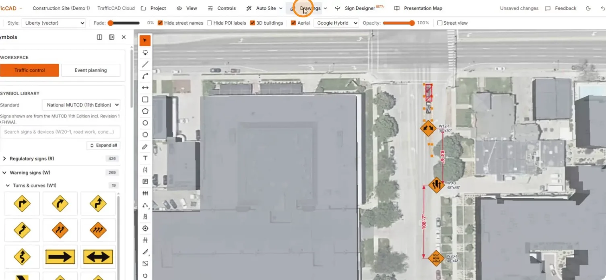606x280 pixels.
Task: Open the Feedback button
Action: click(561, 8)
